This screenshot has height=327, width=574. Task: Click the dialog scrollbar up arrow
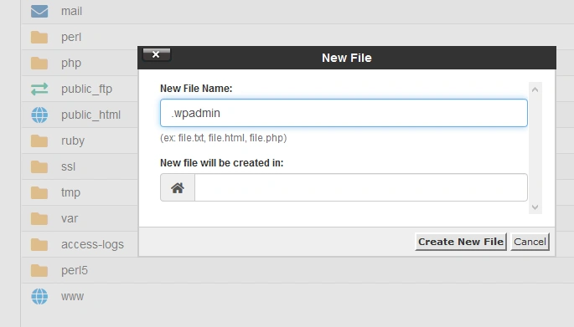535,89
